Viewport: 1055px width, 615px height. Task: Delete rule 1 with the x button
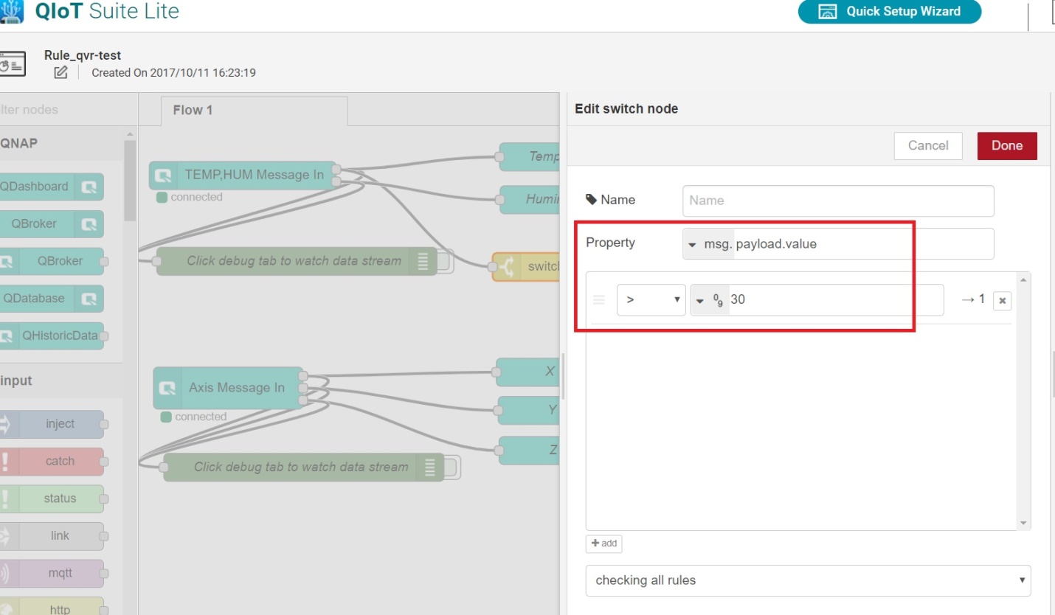(1002, 300)
